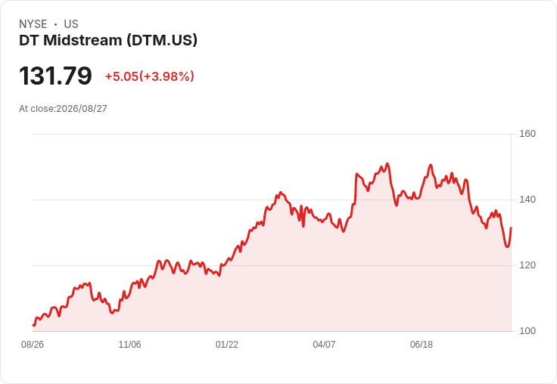Click the 11/06 date label on x-axis
Screen dimensions: 557x384
(x=129, y=345)
